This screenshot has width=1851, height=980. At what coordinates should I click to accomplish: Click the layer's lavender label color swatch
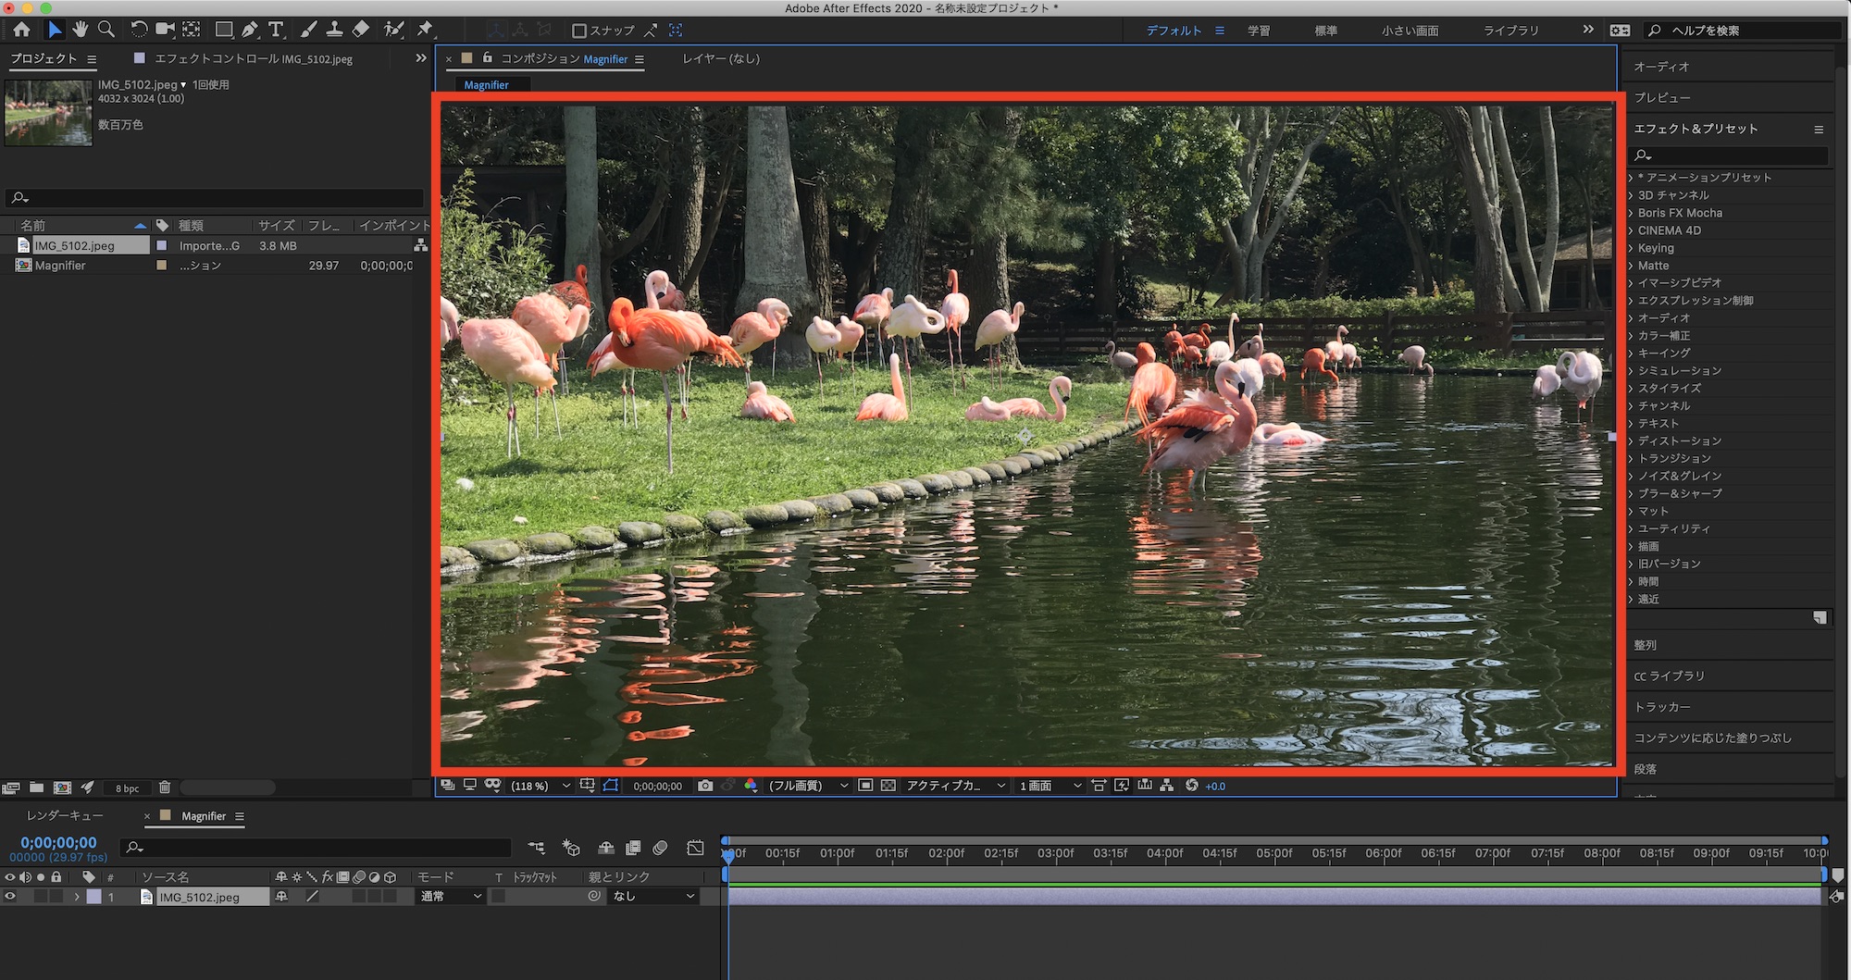(94, 897)
